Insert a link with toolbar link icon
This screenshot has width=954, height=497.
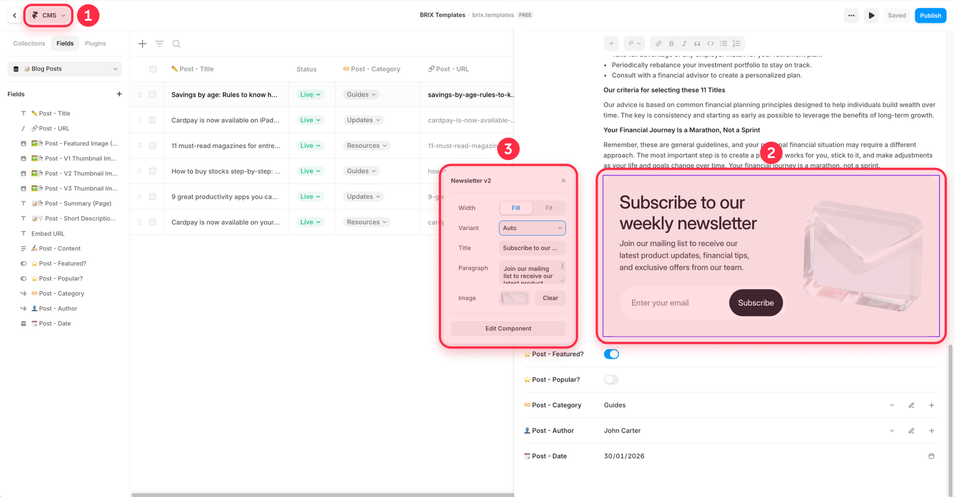658,44
